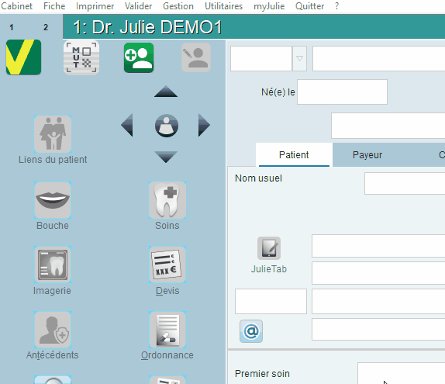The image size is (445, 384).
Task: Open the Utilitaires menu
Action: coord(223,6)
